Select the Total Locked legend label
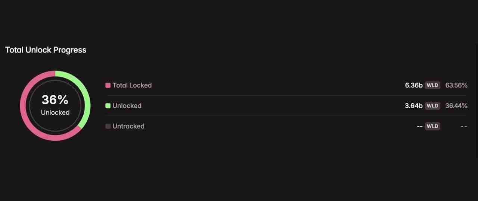Screen dimensions: 478x201 click(x=132, y=85)
